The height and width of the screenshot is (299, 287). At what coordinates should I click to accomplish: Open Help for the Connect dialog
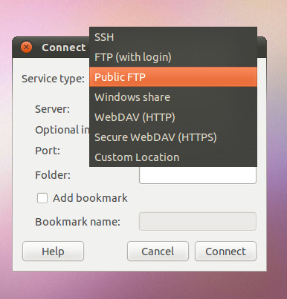53,252
